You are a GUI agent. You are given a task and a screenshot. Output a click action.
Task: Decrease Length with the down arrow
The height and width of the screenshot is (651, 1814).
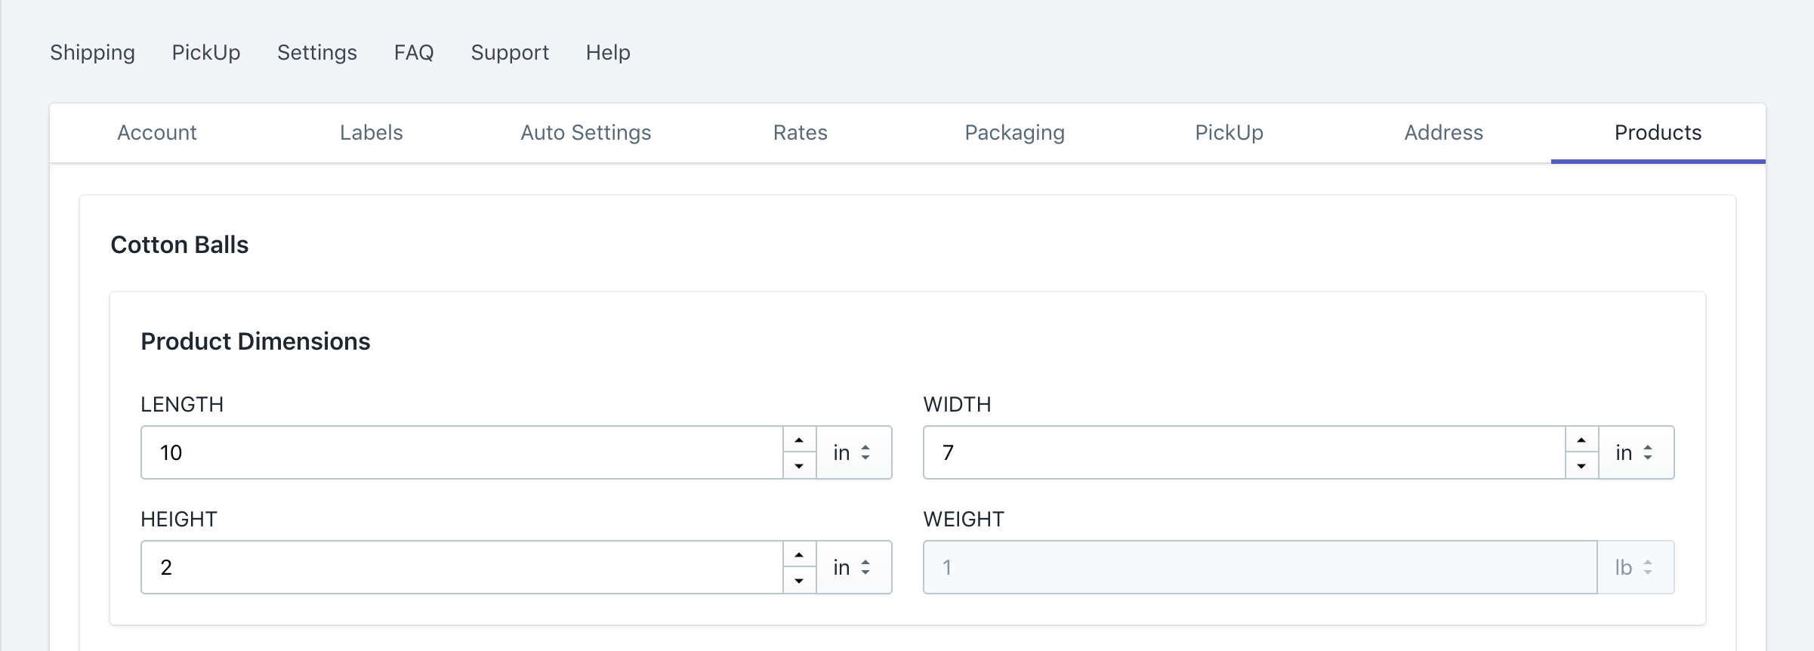799,466
